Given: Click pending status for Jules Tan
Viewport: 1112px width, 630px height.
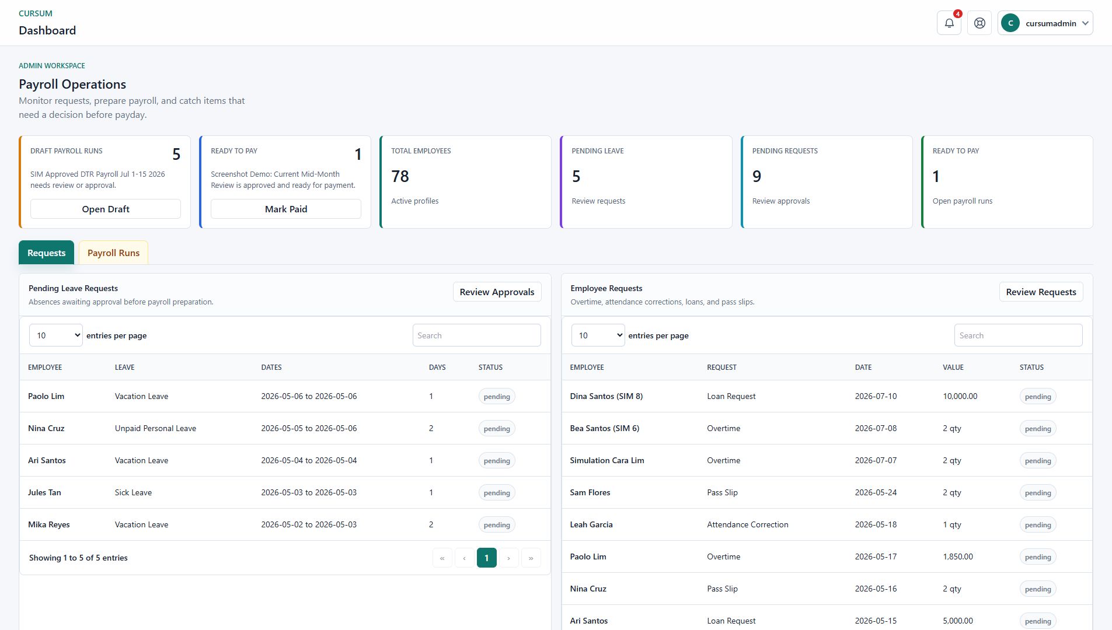Looking at the screenshot, I should coord(497,493).
